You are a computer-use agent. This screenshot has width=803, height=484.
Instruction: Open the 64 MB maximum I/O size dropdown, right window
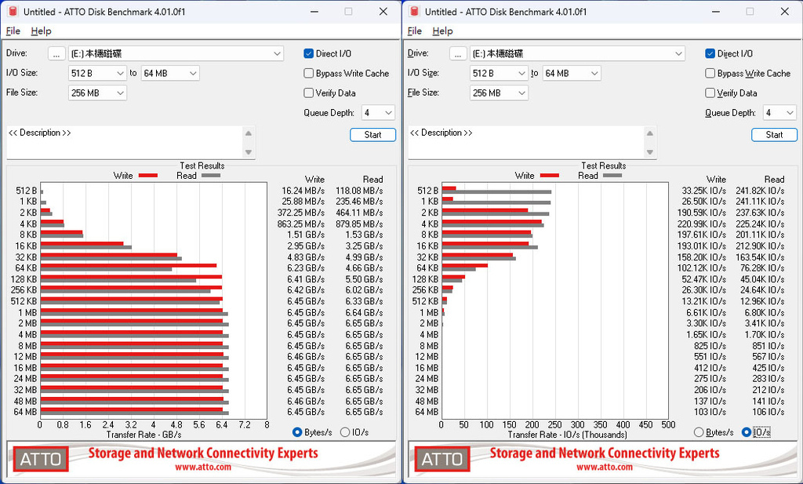pos(572,73)
